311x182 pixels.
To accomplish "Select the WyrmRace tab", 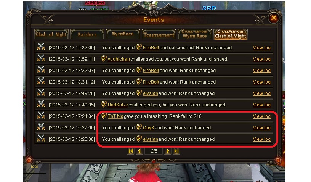I will [x=123, y=34].
